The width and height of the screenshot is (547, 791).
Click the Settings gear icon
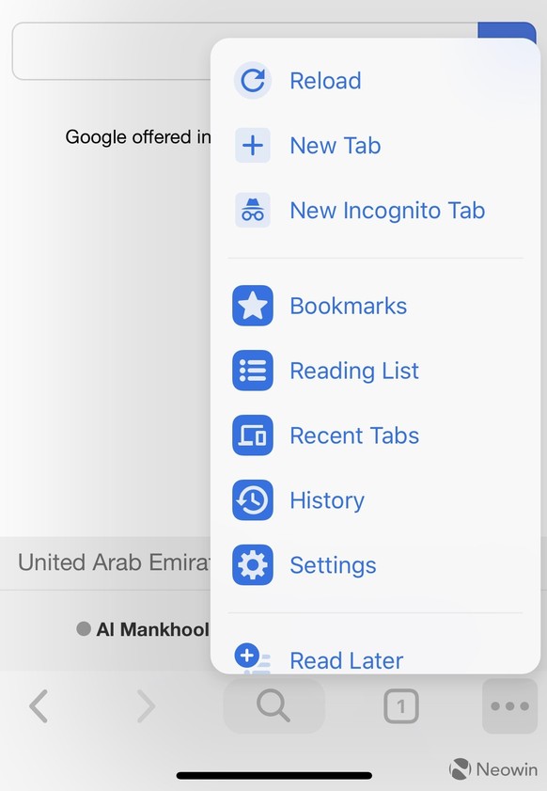[253, 564]
